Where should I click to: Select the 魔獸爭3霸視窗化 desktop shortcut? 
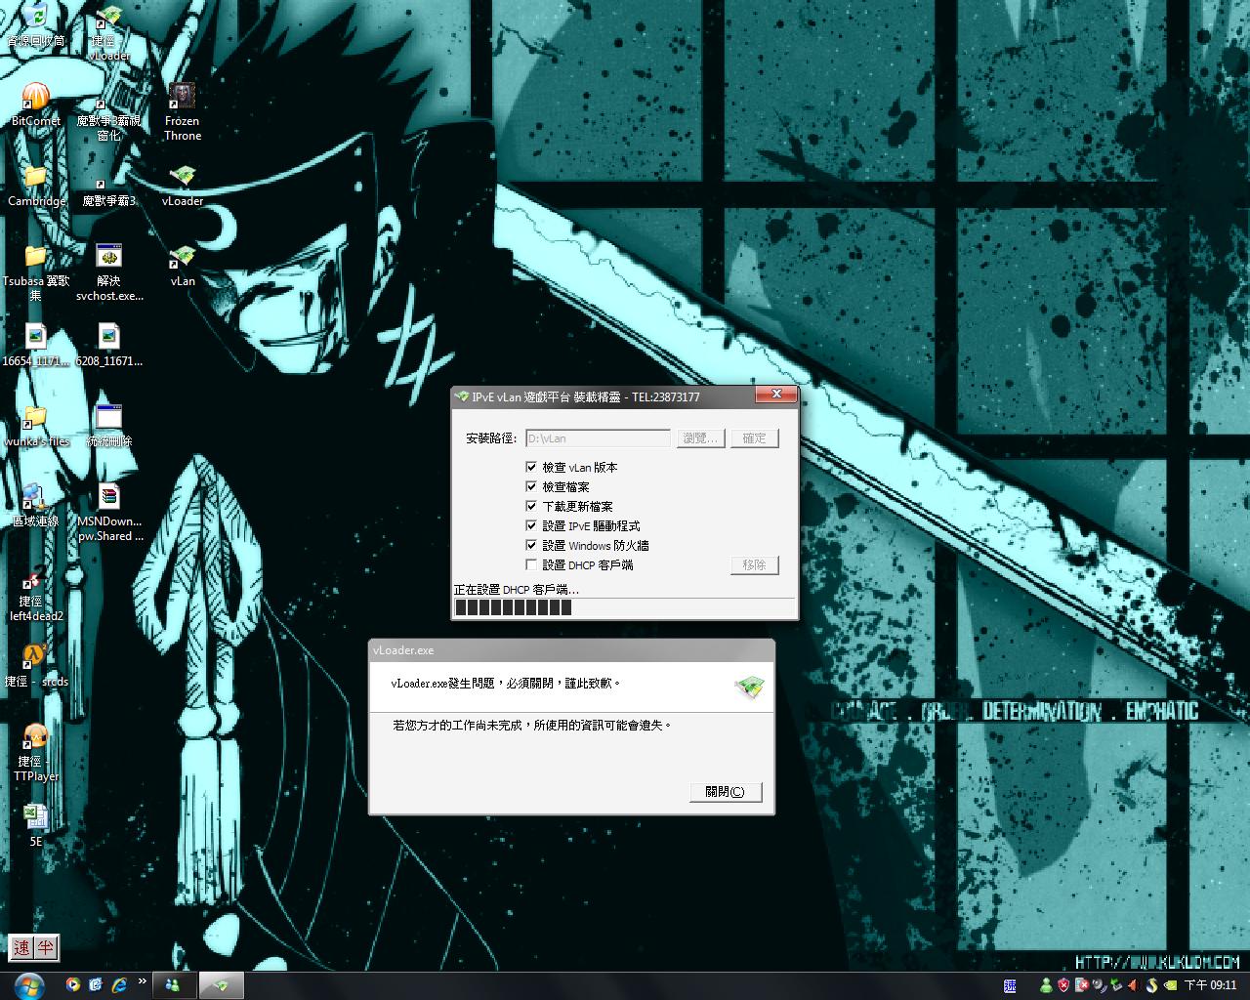pyautogui.click(x=108, y=112)
